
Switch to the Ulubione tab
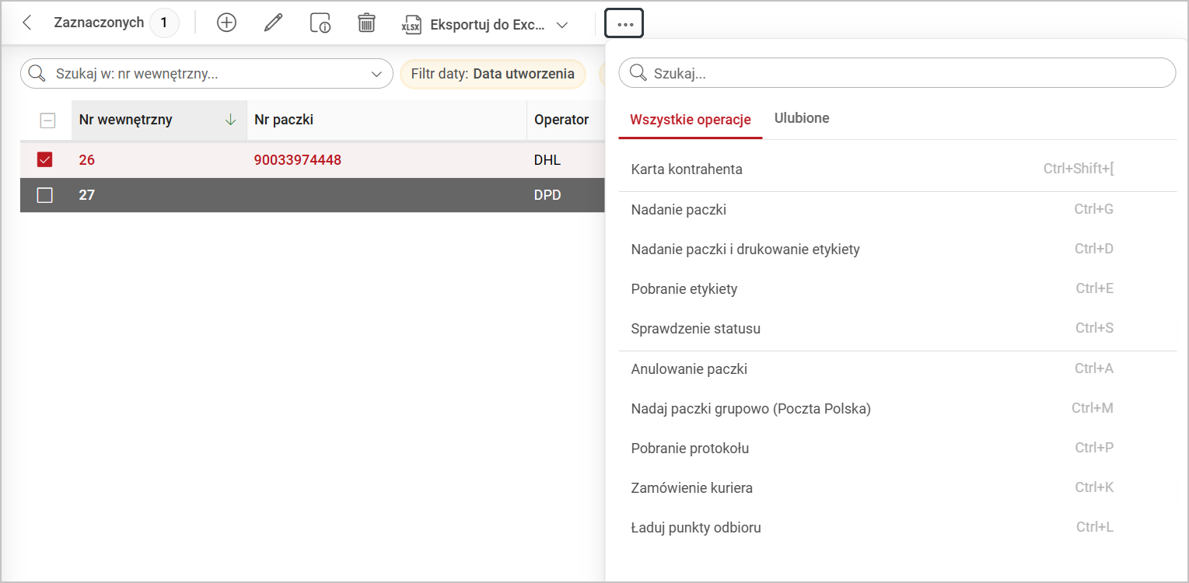click(x=802, y=118)
